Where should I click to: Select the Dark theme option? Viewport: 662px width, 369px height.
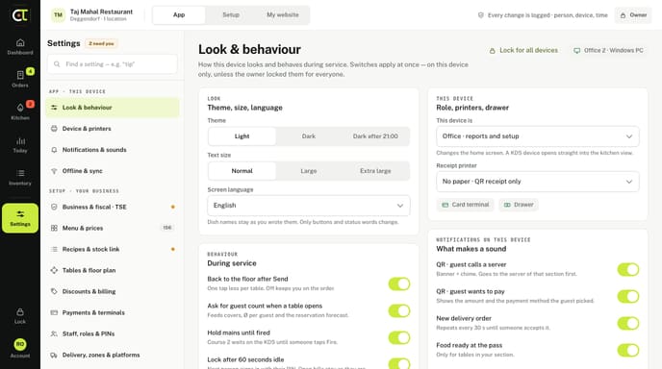pyautogui.click(x=309, y=136)
